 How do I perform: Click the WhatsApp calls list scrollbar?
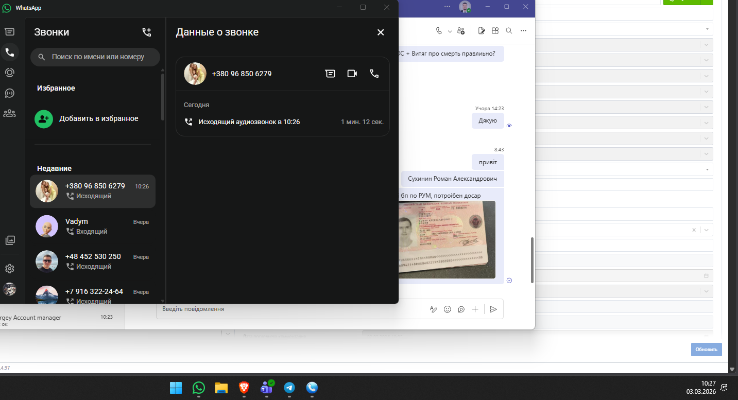click(x=163, y=97)
